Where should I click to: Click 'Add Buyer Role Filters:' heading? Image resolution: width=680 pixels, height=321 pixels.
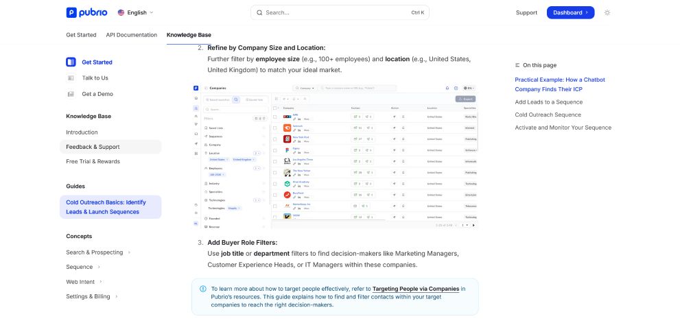pyautogui.click(x=242, y=243)
